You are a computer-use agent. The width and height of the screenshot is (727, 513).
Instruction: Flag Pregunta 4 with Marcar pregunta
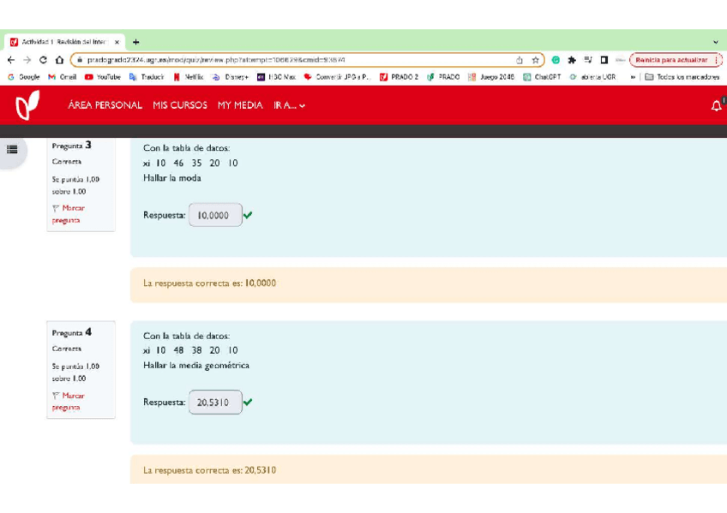pyautogui.click(x=69, y=402)
